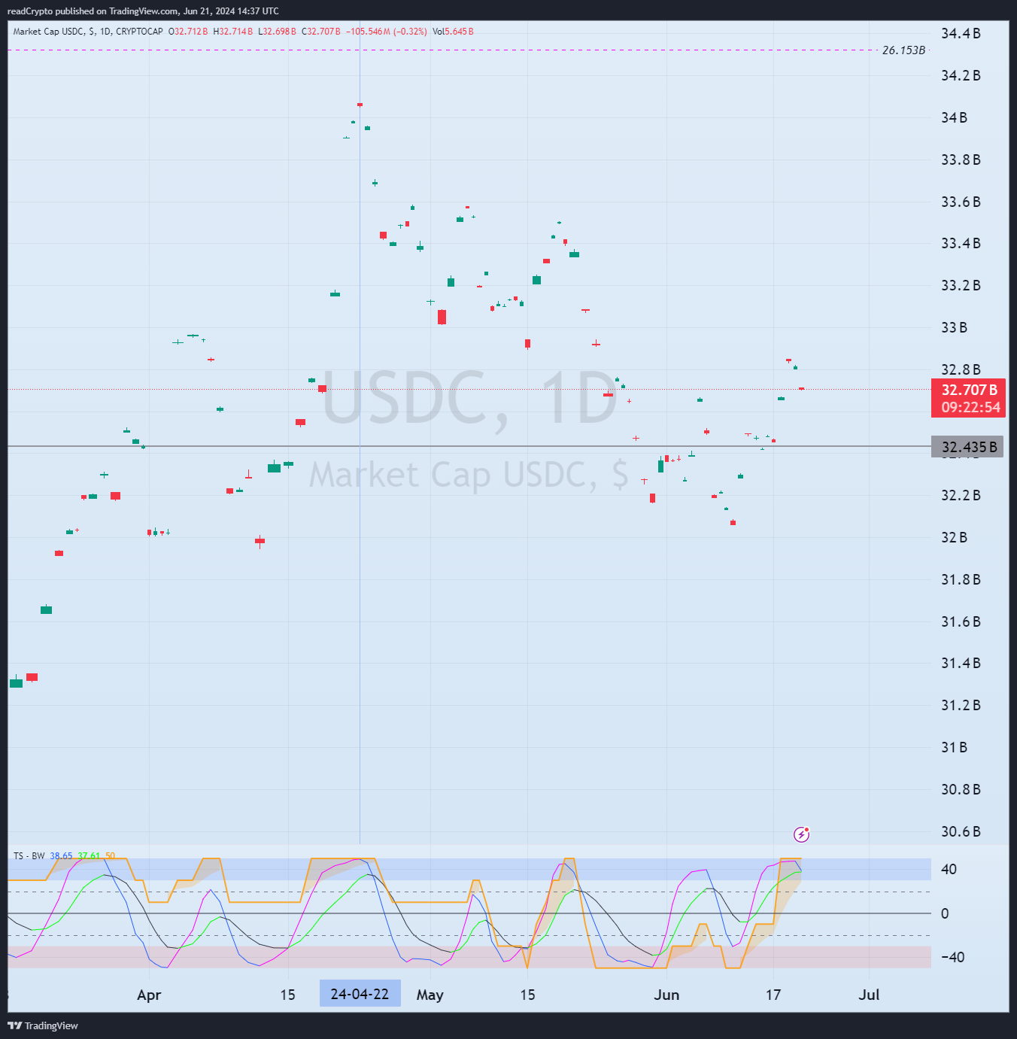
Task: Click the 34.4 B price axis label
Action: [x=961, y=34]
